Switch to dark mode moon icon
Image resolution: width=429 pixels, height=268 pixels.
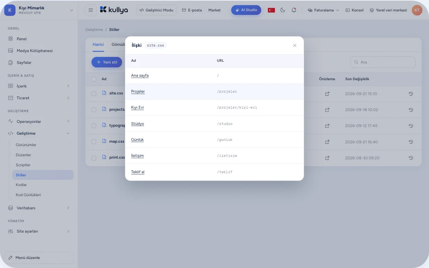point(282,10)
